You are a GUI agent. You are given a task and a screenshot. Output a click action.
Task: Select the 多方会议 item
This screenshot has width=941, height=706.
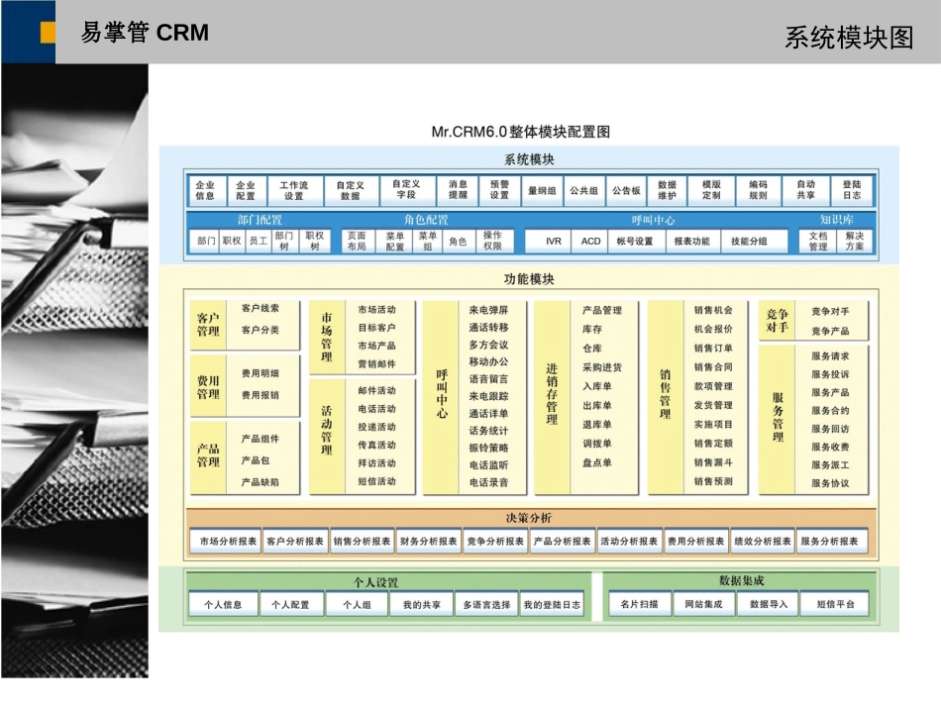[488, 345]
